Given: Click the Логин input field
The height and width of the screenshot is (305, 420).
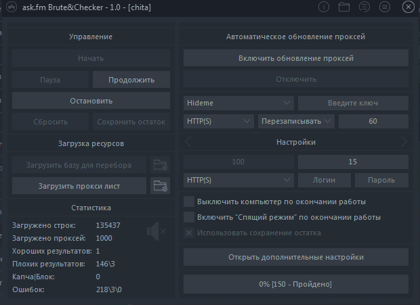Looking at the screenshot, I should 324,180.
